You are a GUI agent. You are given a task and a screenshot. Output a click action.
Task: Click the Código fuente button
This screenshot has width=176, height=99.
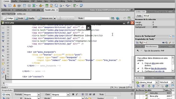coord(9,14)
